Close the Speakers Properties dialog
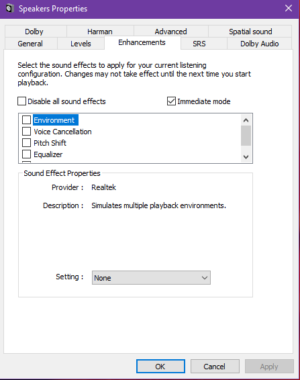300x380 pixels. pyautogui.click(x=289, y=9)
